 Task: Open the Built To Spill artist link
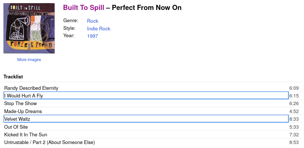click(x=83, y=8)
